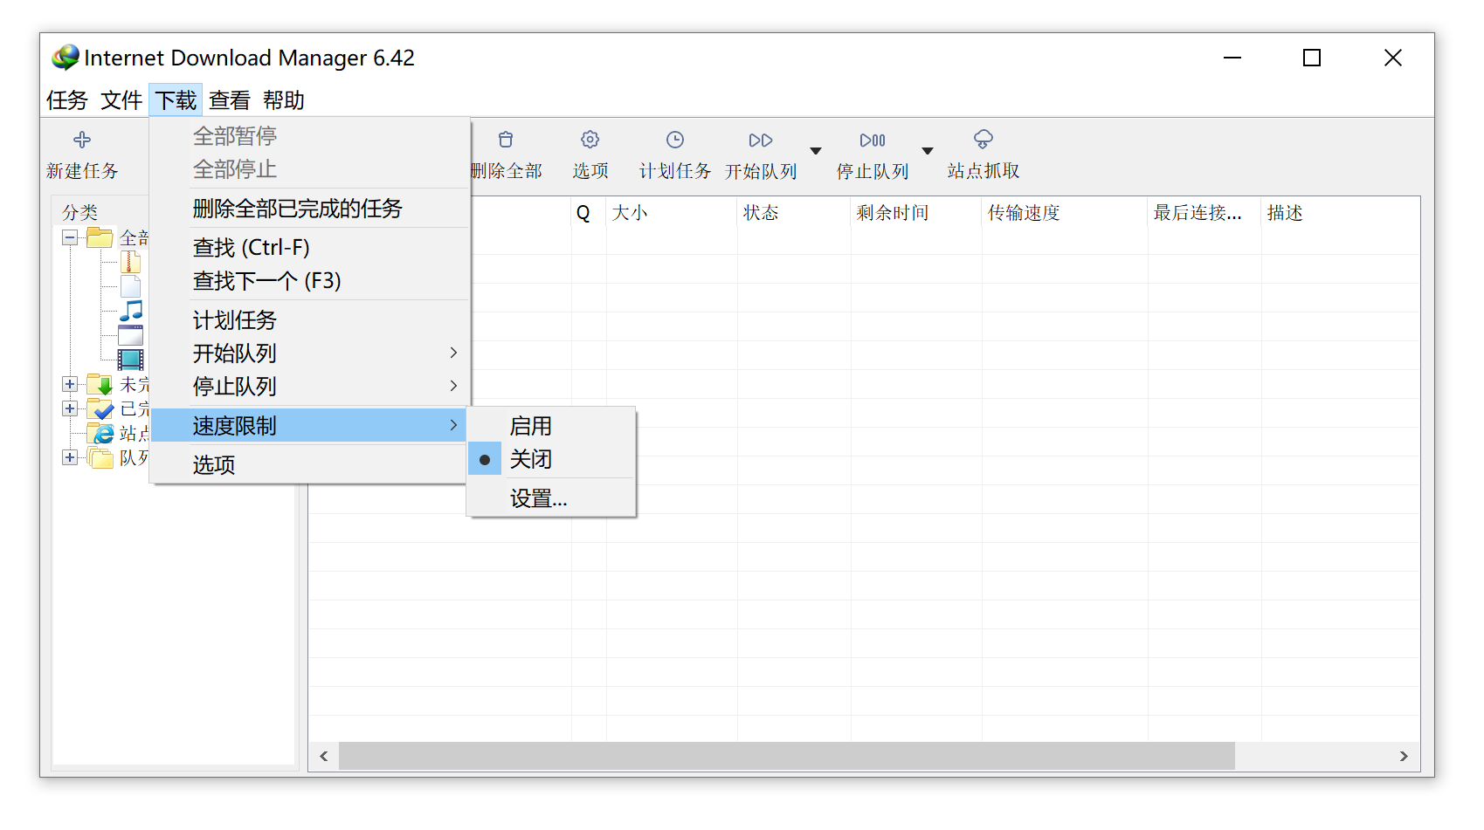Open the 开始队列 dropdown arrow

(815, 150)
